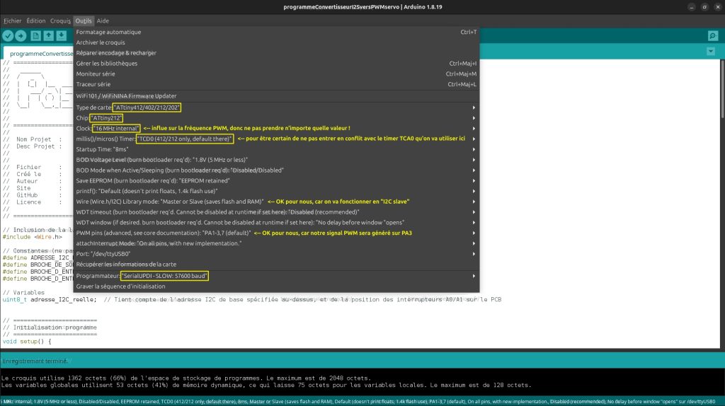
Task: Open a sketch with the Open arrow icon
Action: 48,35
